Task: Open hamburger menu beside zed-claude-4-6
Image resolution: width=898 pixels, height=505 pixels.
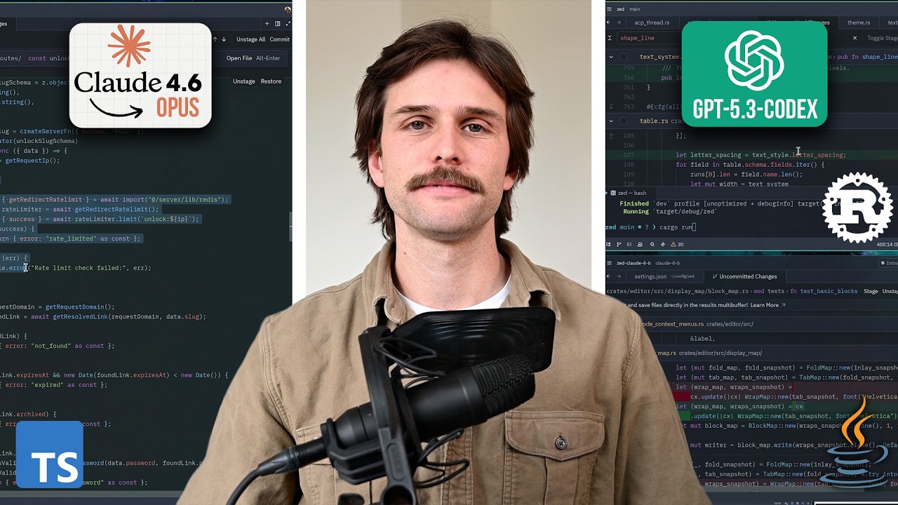Action: pos(610,263)
